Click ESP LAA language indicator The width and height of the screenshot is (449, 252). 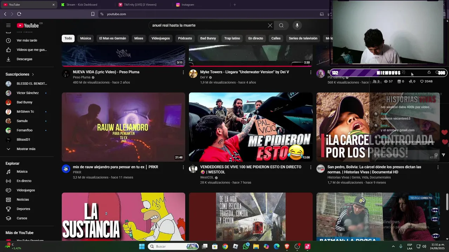point(410,246)
